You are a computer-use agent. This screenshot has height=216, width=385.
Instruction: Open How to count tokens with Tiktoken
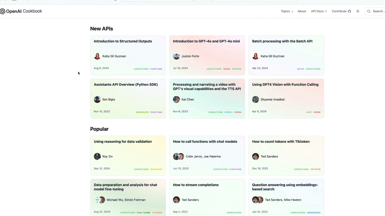[286, 156]
